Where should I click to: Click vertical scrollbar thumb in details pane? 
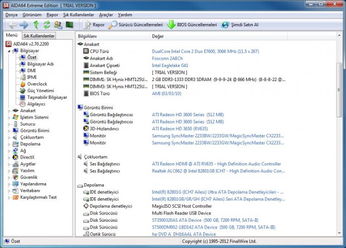click(339, 90)
